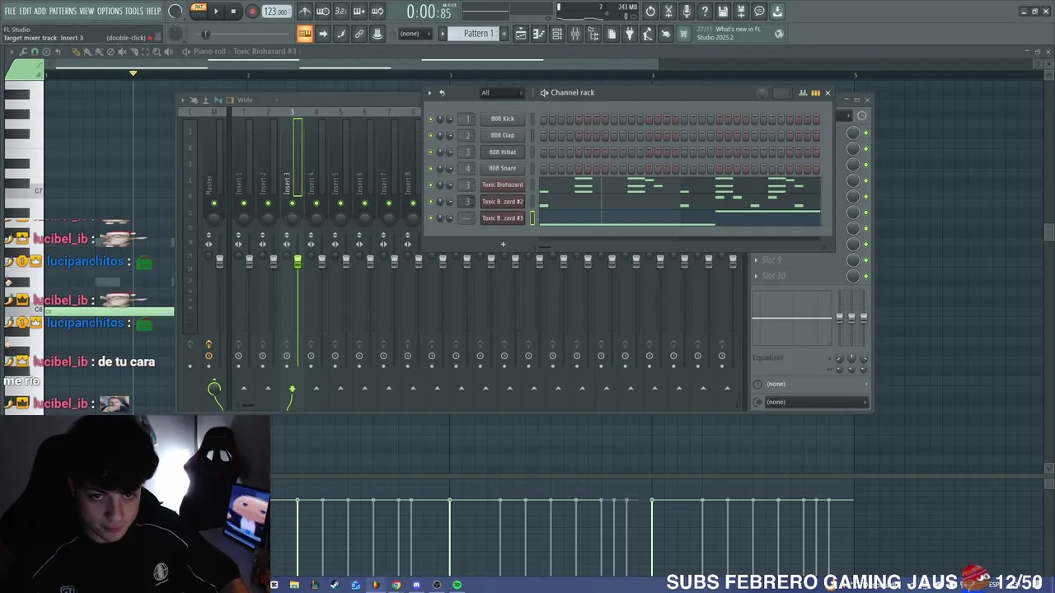Open the first (none) mixer output dropdown
1055x593 pixels.
[x=811, y=384]
